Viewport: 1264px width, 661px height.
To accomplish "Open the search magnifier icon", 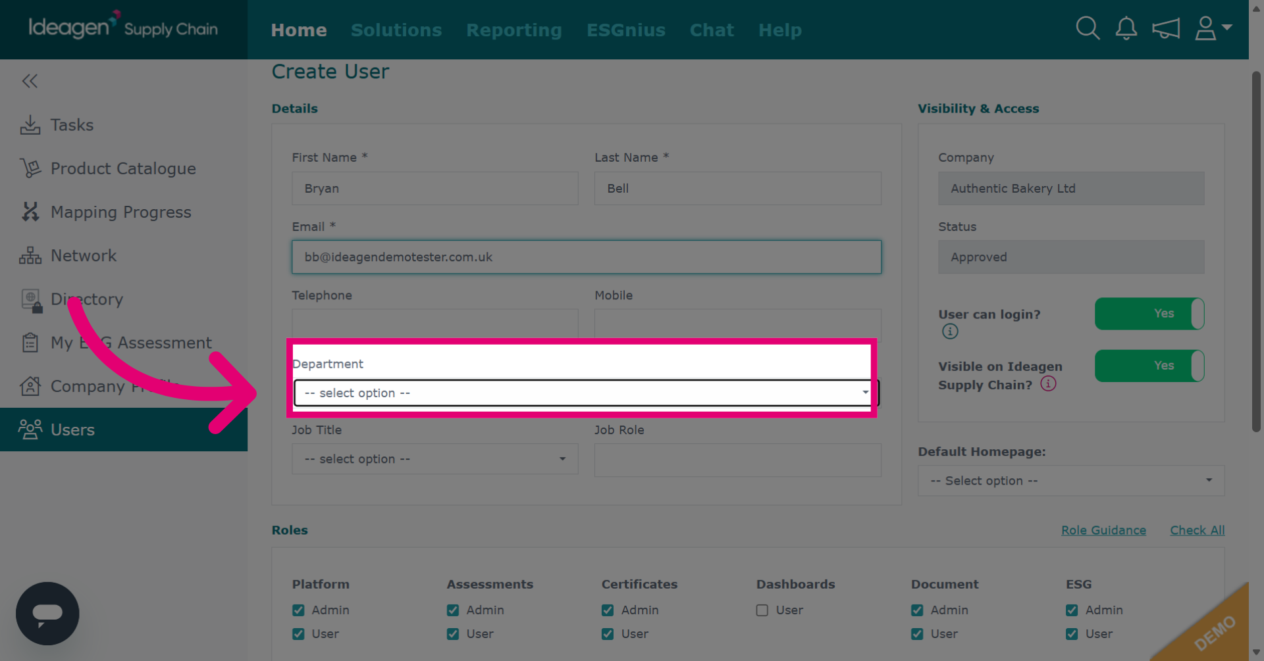I will (1088, 28).
